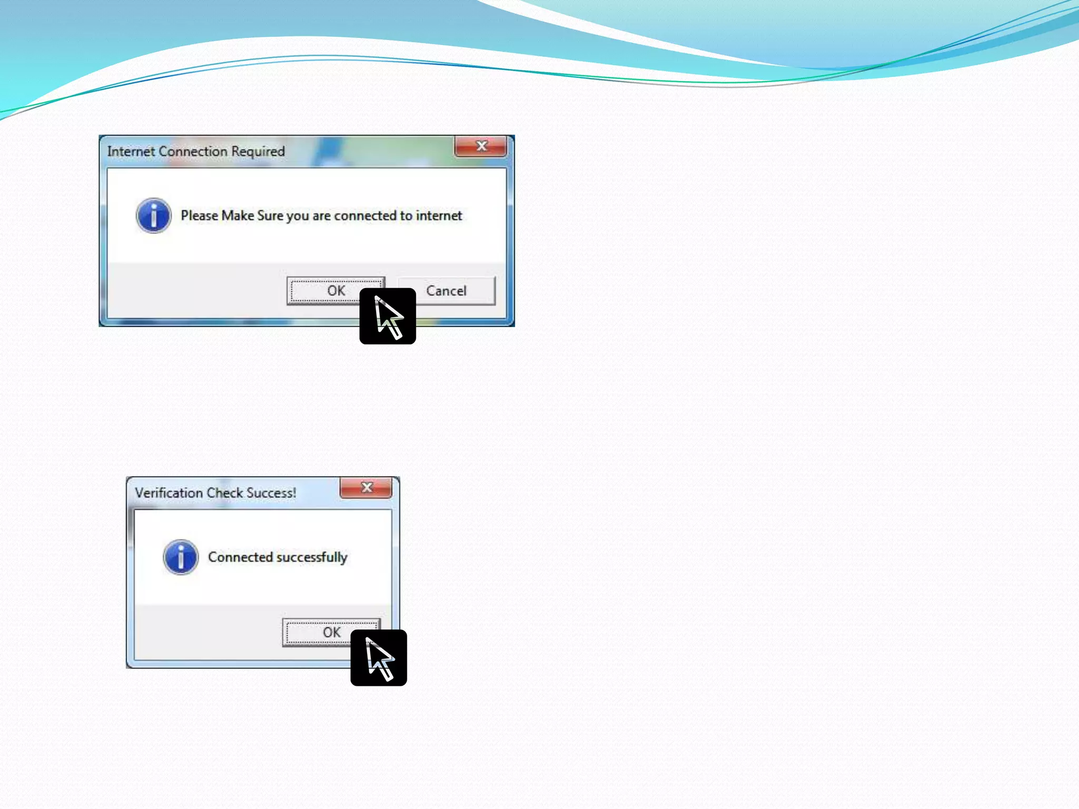Click gray footer left of first dialog's OK
Screen dimensions: 1079x809
[x=195, y=291]
